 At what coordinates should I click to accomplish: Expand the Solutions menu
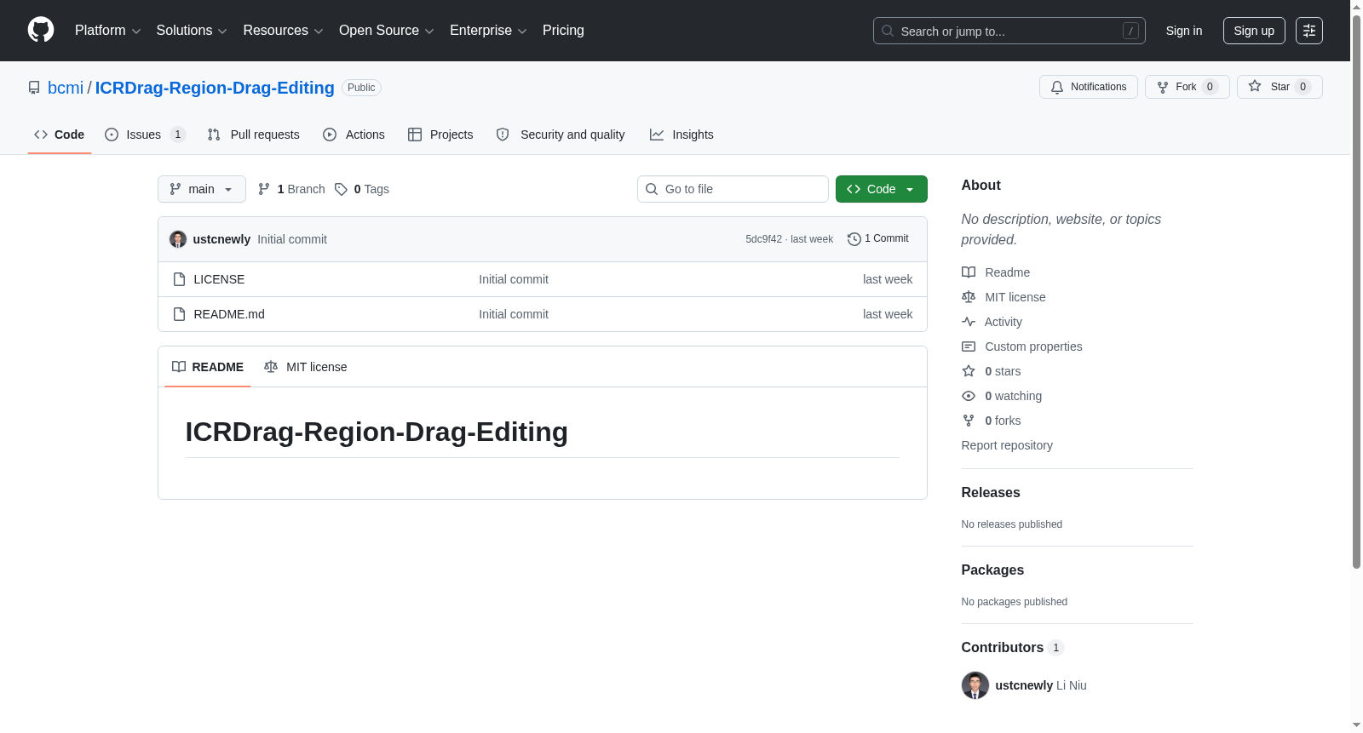point(192,31)
